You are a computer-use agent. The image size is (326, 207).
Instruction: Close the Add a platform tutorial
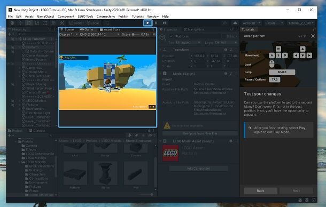(x=313, y=36)
